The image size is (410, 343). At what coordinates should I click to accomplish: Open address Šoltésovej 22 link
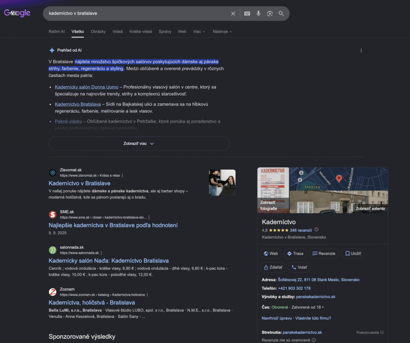coord(318,280)
